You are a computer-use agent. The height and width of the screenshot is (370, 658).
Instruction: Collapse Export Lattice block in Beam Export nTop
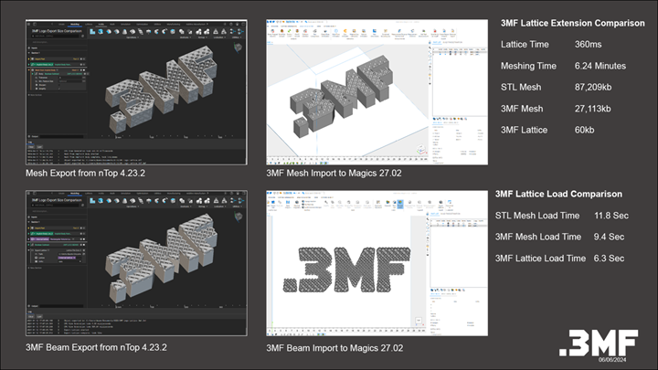[x=29, y=250]
